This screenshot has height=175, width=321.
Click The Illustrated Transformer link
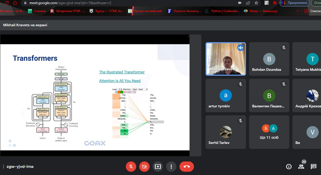[x=122, y=72]
